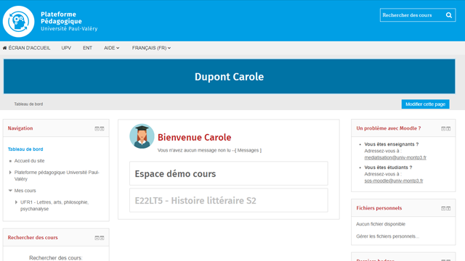Click Carole's graduate avatar picture
This screenshot has height=261, width=465.
142,136
